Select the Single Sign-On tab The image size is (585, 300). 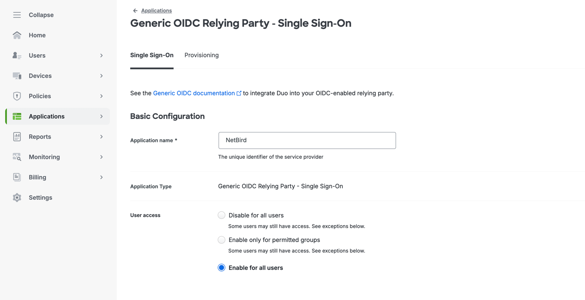pyautogui.click(x=152, y=55)
